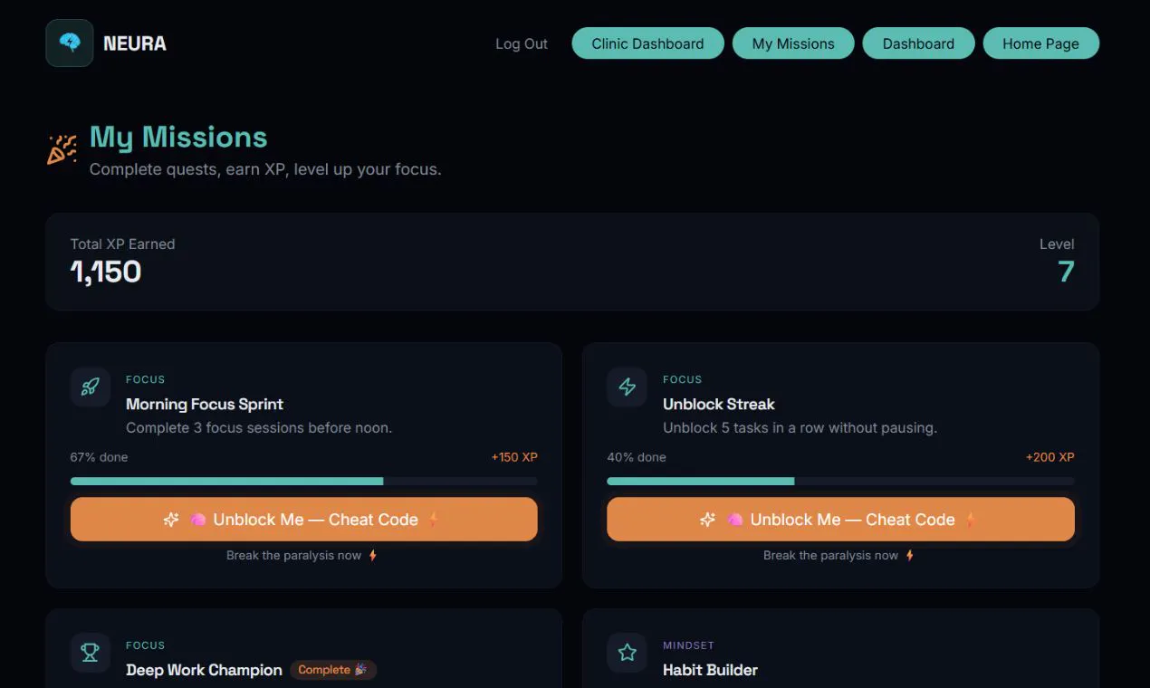Click the party popper icon beside My Missions

(62, 149)
